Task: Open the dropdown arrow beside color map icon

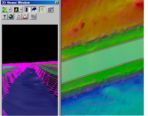Action: (9, 9)
